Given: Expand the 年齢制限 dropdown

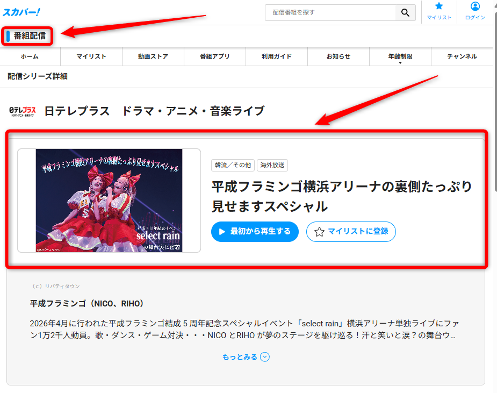Looking at the screenshot, I should click(x=400, y=57).
